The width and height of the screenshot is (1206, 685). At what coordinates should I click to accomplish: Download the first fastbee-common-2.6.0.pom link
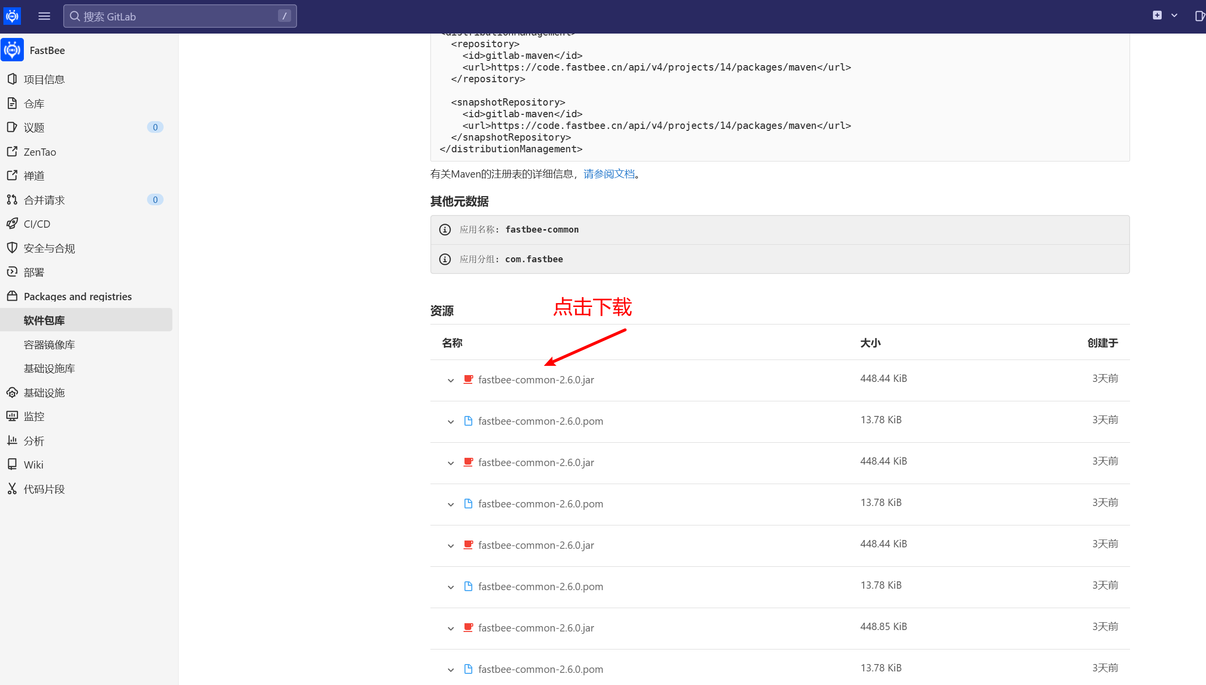click(x=540, y=421)
